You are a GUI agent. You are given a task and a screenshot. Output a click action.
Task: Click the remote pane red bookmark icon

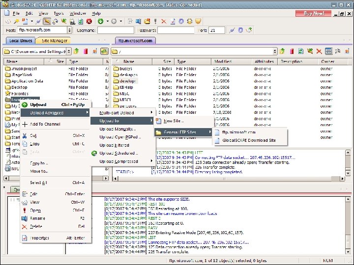[292, 52]
